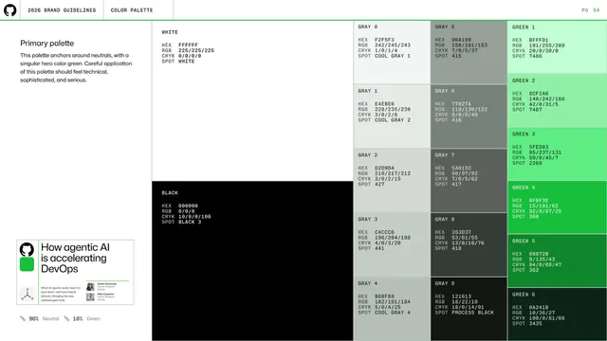Viewport: 607px width, 341px height.
Task: Click Green 6 spot value 3435
Action: click(x=535, y=323)
